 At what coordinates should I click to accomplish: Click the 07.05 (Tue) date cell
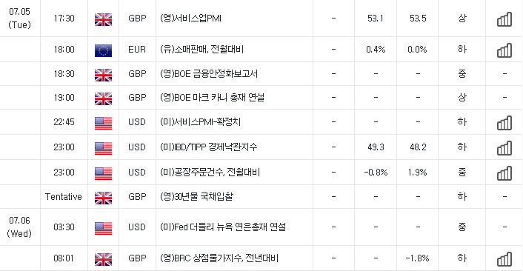tap(20, 19)
